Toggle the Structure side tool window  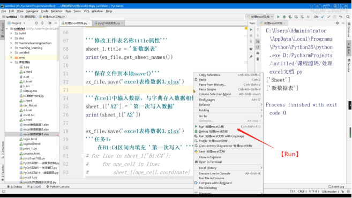3,150
